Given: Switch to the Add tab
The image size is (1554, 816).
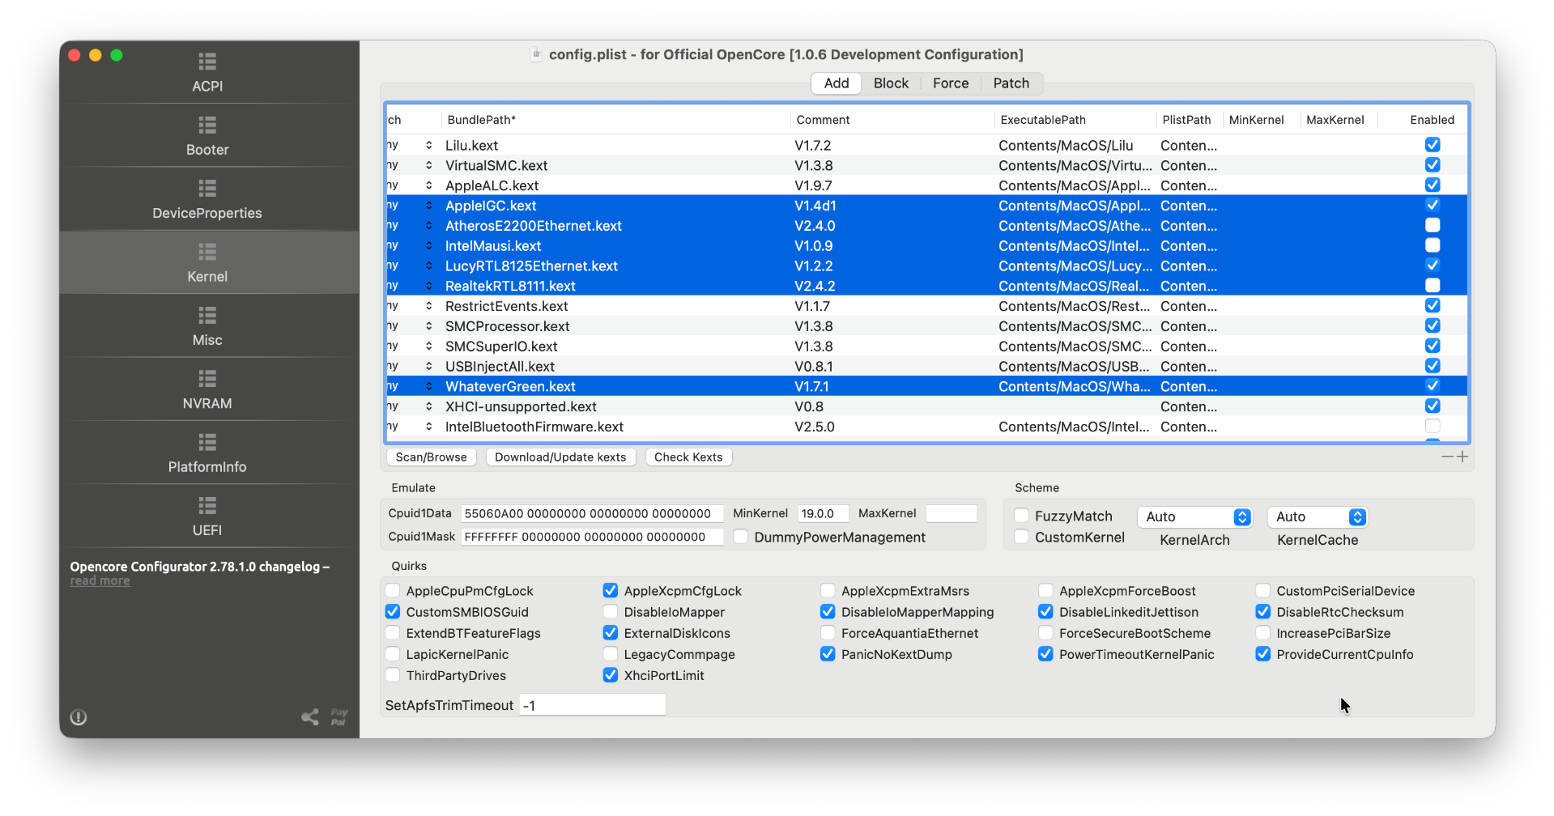Looking at the screenshot, I should [837, 83].
